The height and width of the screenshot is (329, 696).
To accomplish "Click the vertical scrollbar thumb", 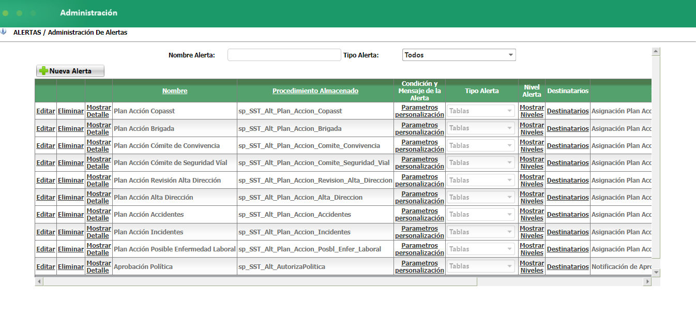I will tap(656, 157).
